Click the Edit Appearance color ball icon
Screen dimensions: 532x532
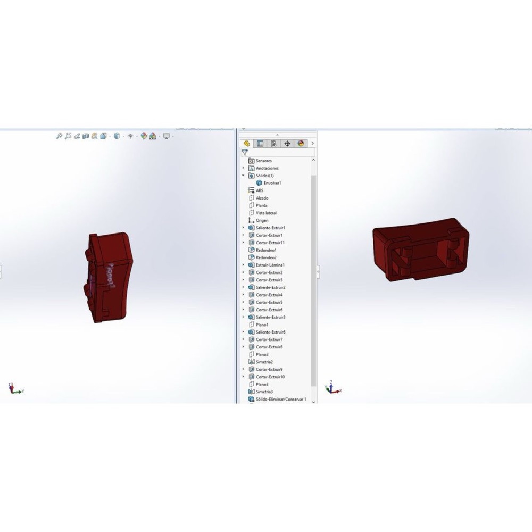[144, 136]
